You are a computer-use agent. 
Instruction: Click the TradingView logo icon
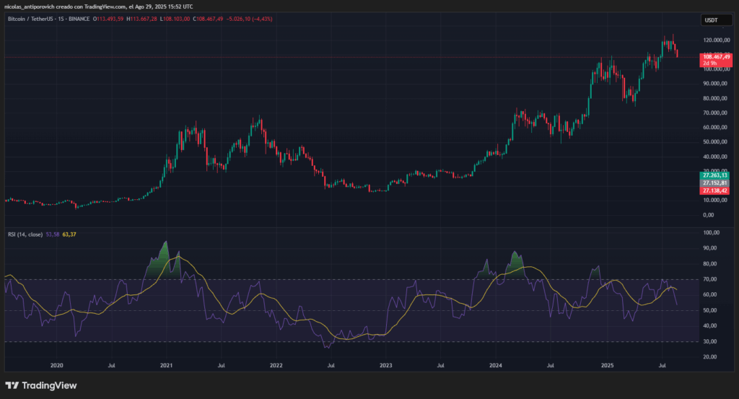point(12,385)
